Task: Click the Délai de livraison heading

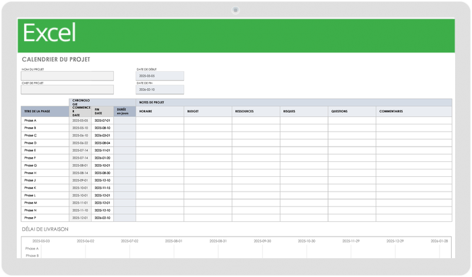Action: coord(45,229)
